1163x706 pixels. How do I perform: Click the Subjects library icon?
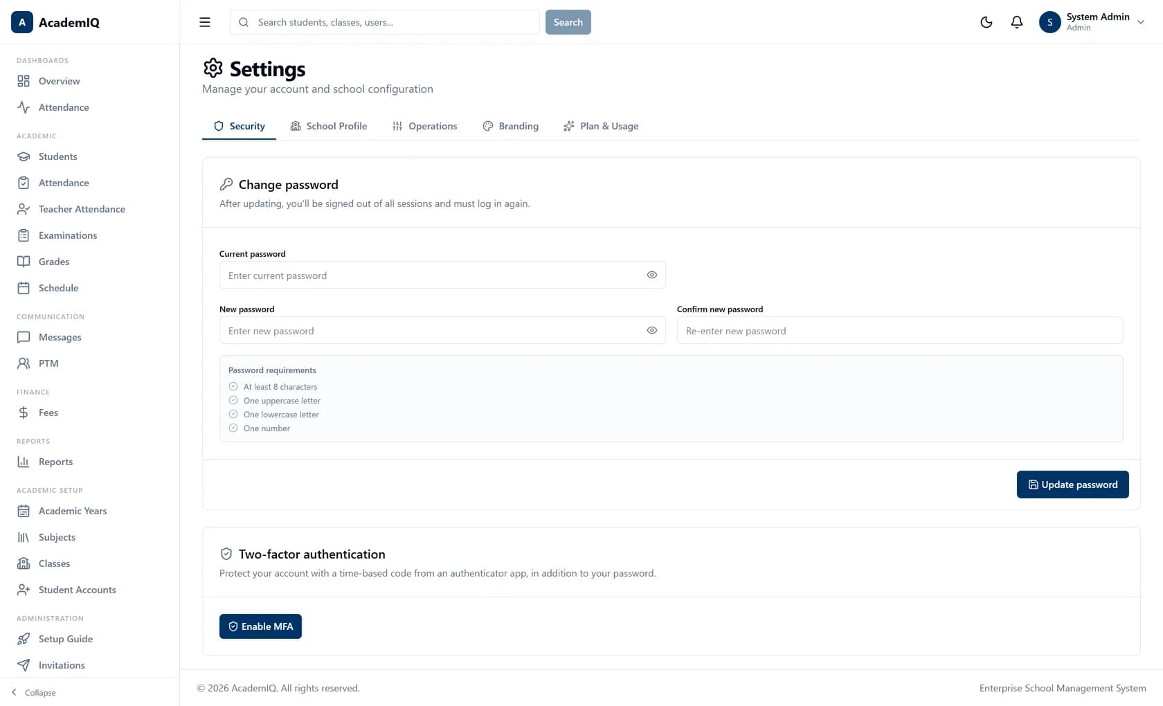24,537
